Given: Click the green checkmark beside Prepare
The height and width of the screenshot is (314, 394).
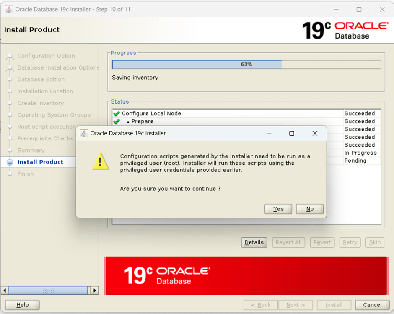Looking at the screenshot, I should tap(117, 122).
